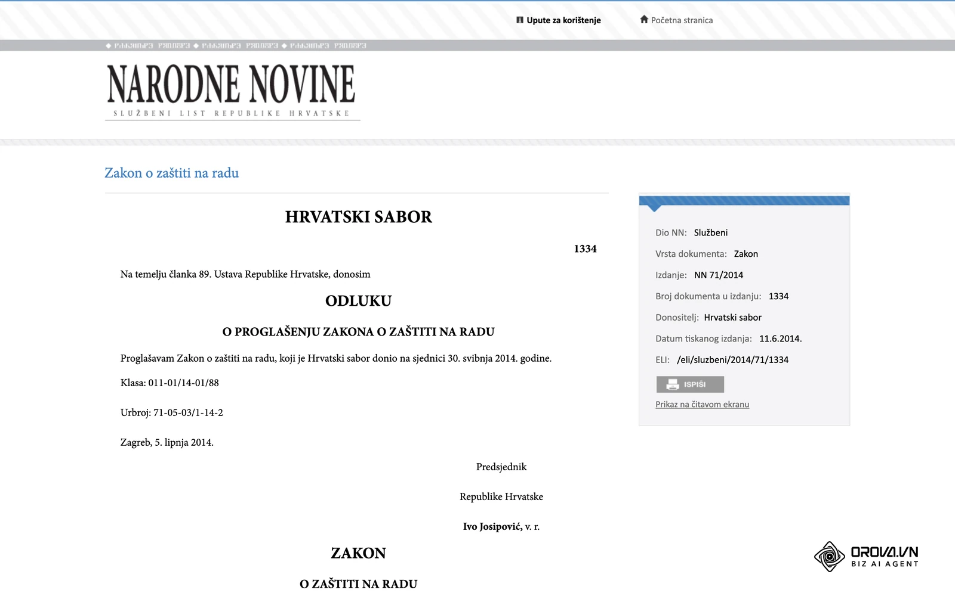Click the Na temelju članka 89. sentence
Viewport: 955px width, 596px height.
pyautogui.click(x=245, y=274)
